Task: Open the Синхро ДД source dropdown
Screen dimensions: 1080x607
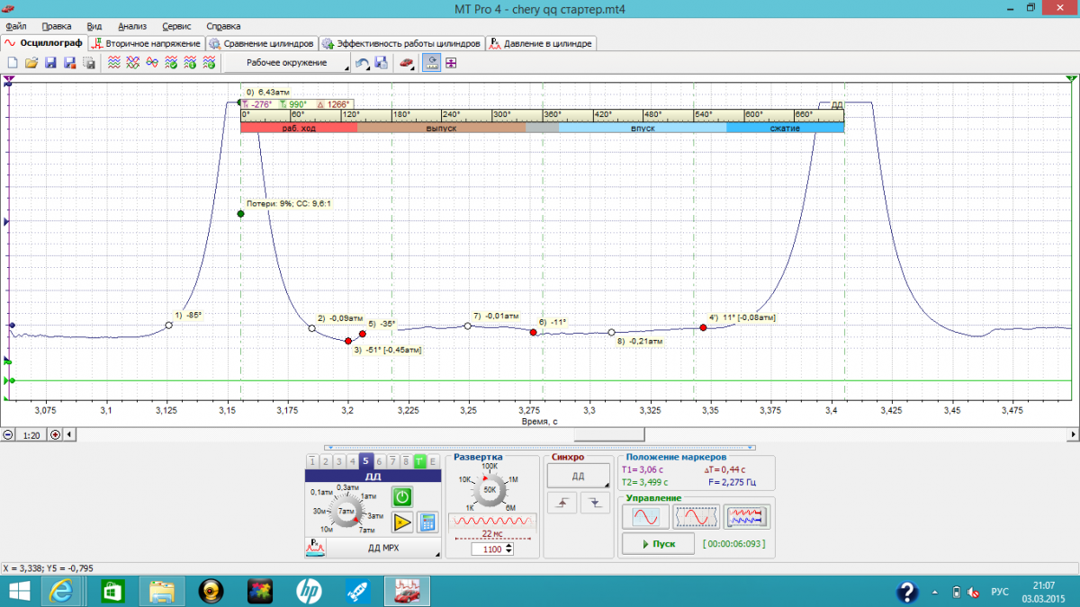Action: point(579,477)
